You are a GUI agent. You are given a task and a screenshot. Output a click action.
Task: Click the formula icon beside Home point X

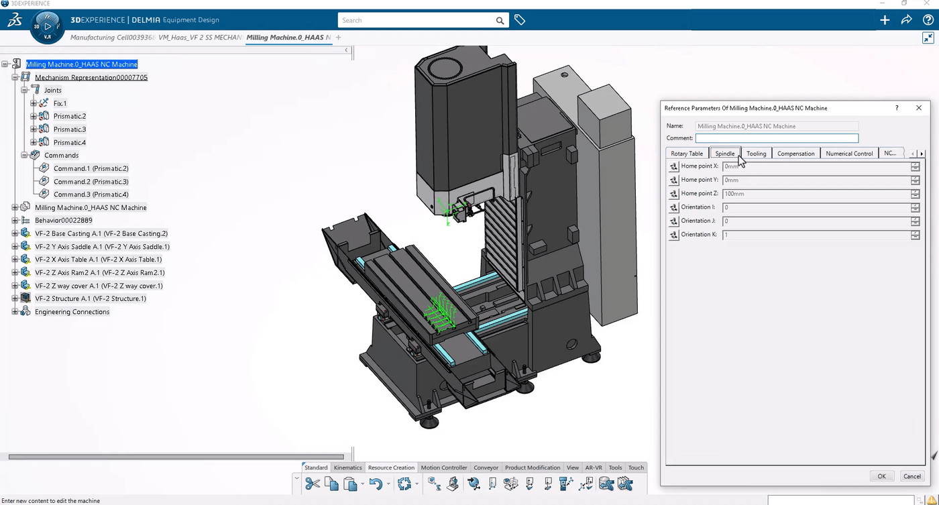point(673,166)
